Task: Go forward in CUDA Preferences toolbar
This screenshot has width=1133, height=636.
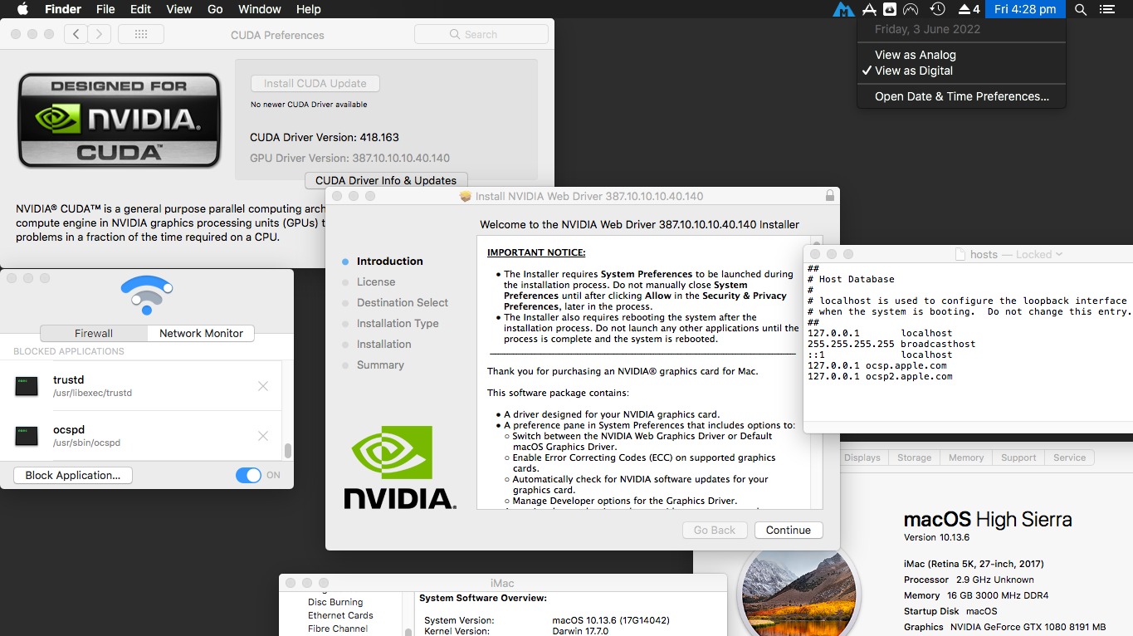Action: click(100, 34)
